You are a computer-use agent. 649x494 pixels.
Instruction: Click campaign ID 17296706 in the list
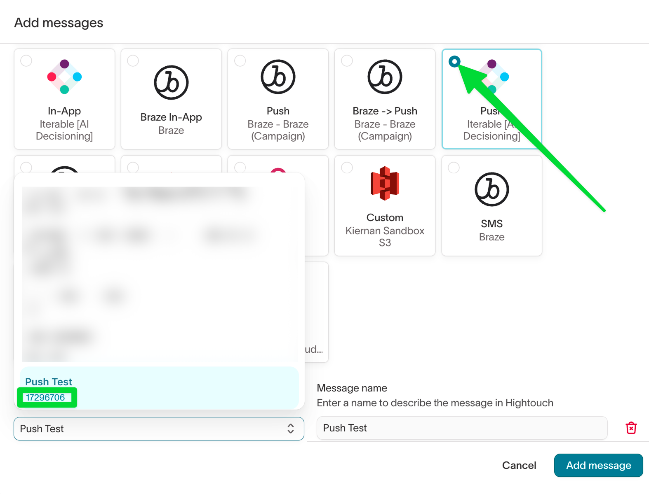[x=45, y=398]
